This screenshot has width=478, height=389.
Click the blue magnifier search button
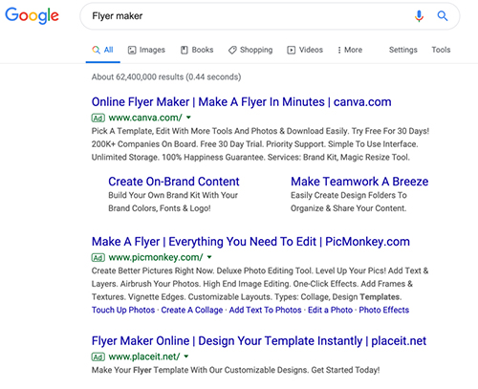(443, 15)
